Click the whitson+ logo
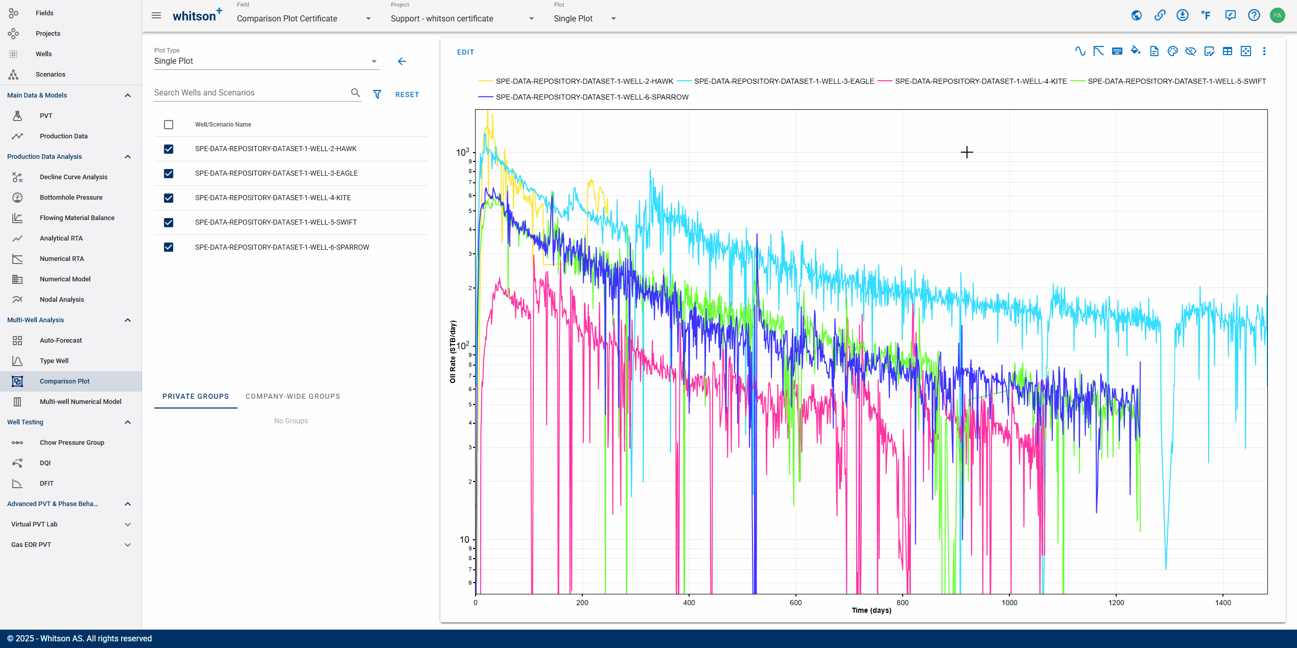Screen dimensions: 1297x648 (197, 15)
